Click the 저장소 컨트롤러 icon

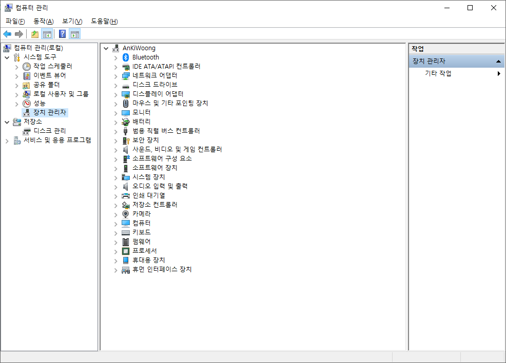[126, 205]
